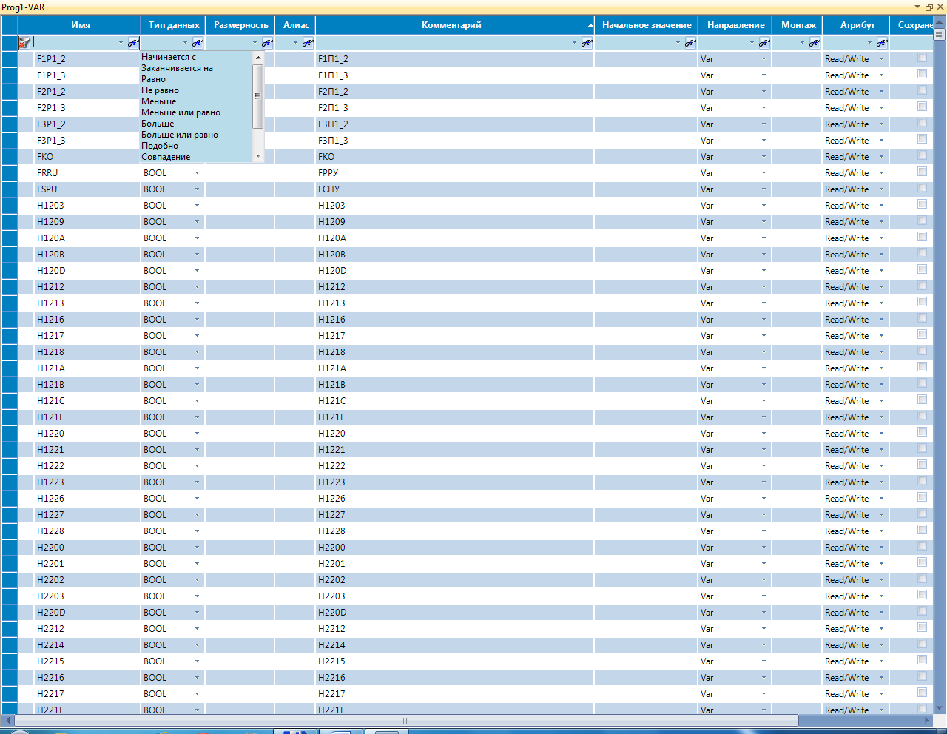Select 'Начинается с' filter condition
The width and height of the screenshot is (947, 734).
click(169, 57)
